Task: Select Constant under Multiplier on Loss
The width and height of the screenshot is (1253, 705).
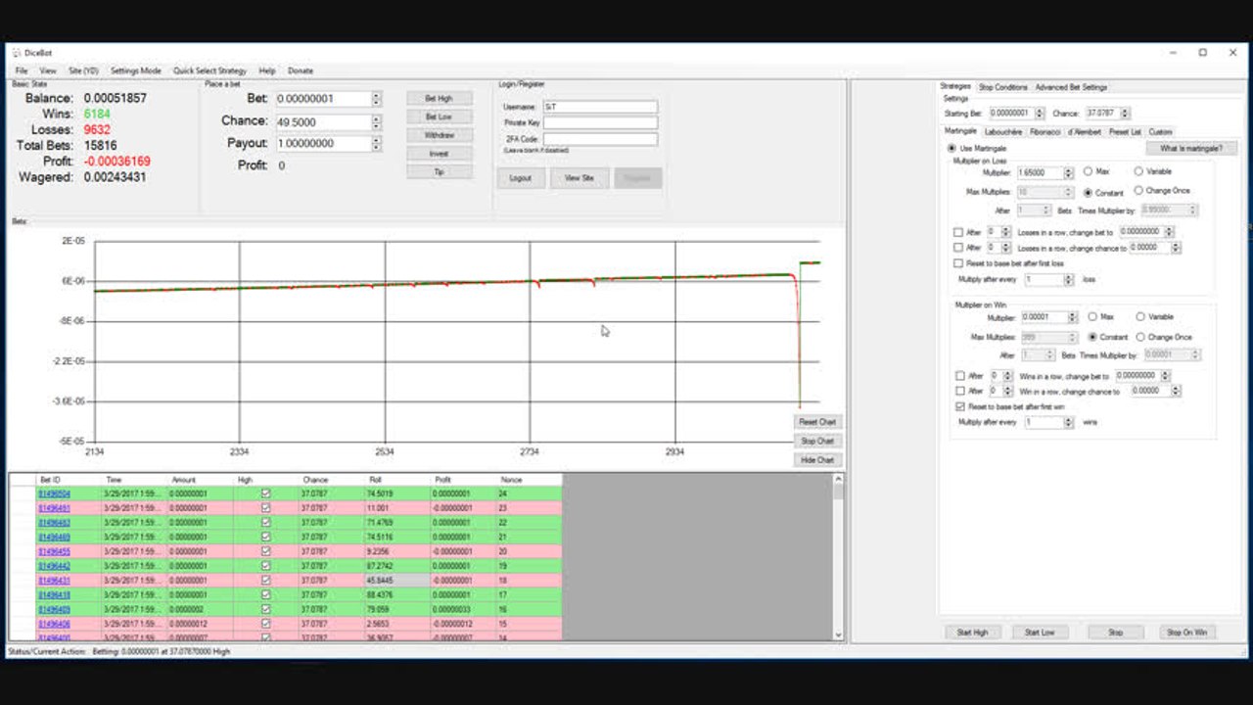Action: click(x=1089, y=193)
